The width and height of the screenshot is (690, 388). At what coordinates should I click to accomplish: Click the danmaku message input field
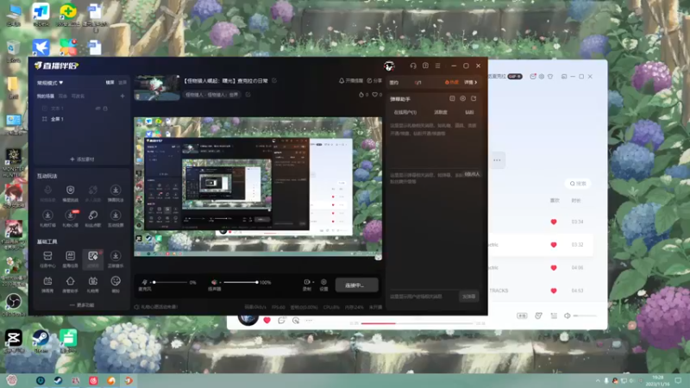tap(423, 297)
